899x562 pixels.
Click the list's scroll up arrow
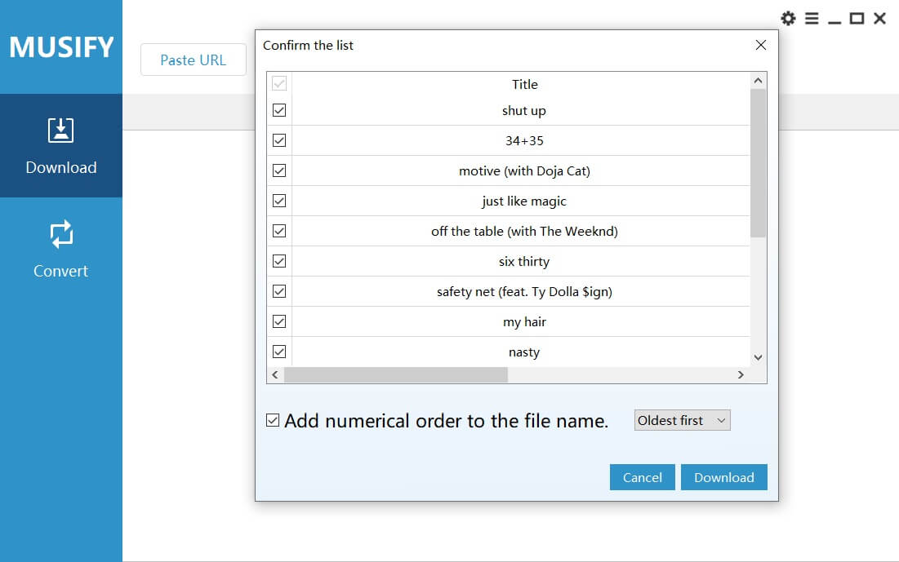point(758,81)
